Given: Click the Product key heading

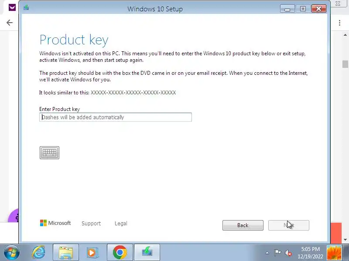Looking at the screenshot, I should tap(74, 40).
